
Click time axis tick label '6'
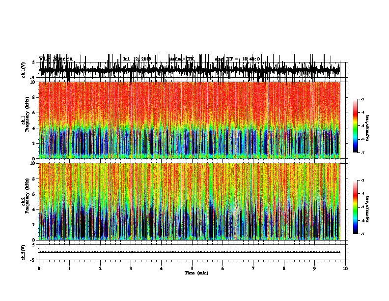(x=223, y=269)
